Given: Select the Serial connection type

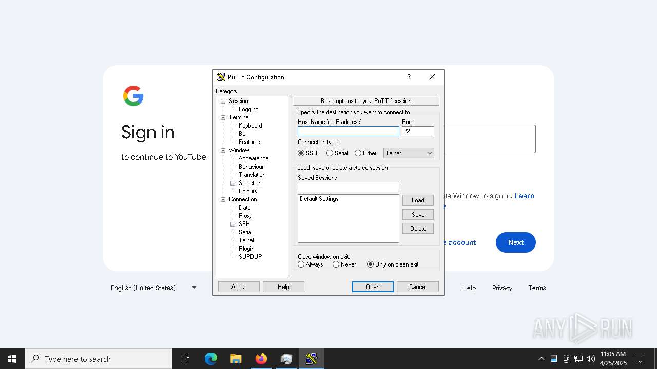Looking at the screenshot, I should pos(337,153).
